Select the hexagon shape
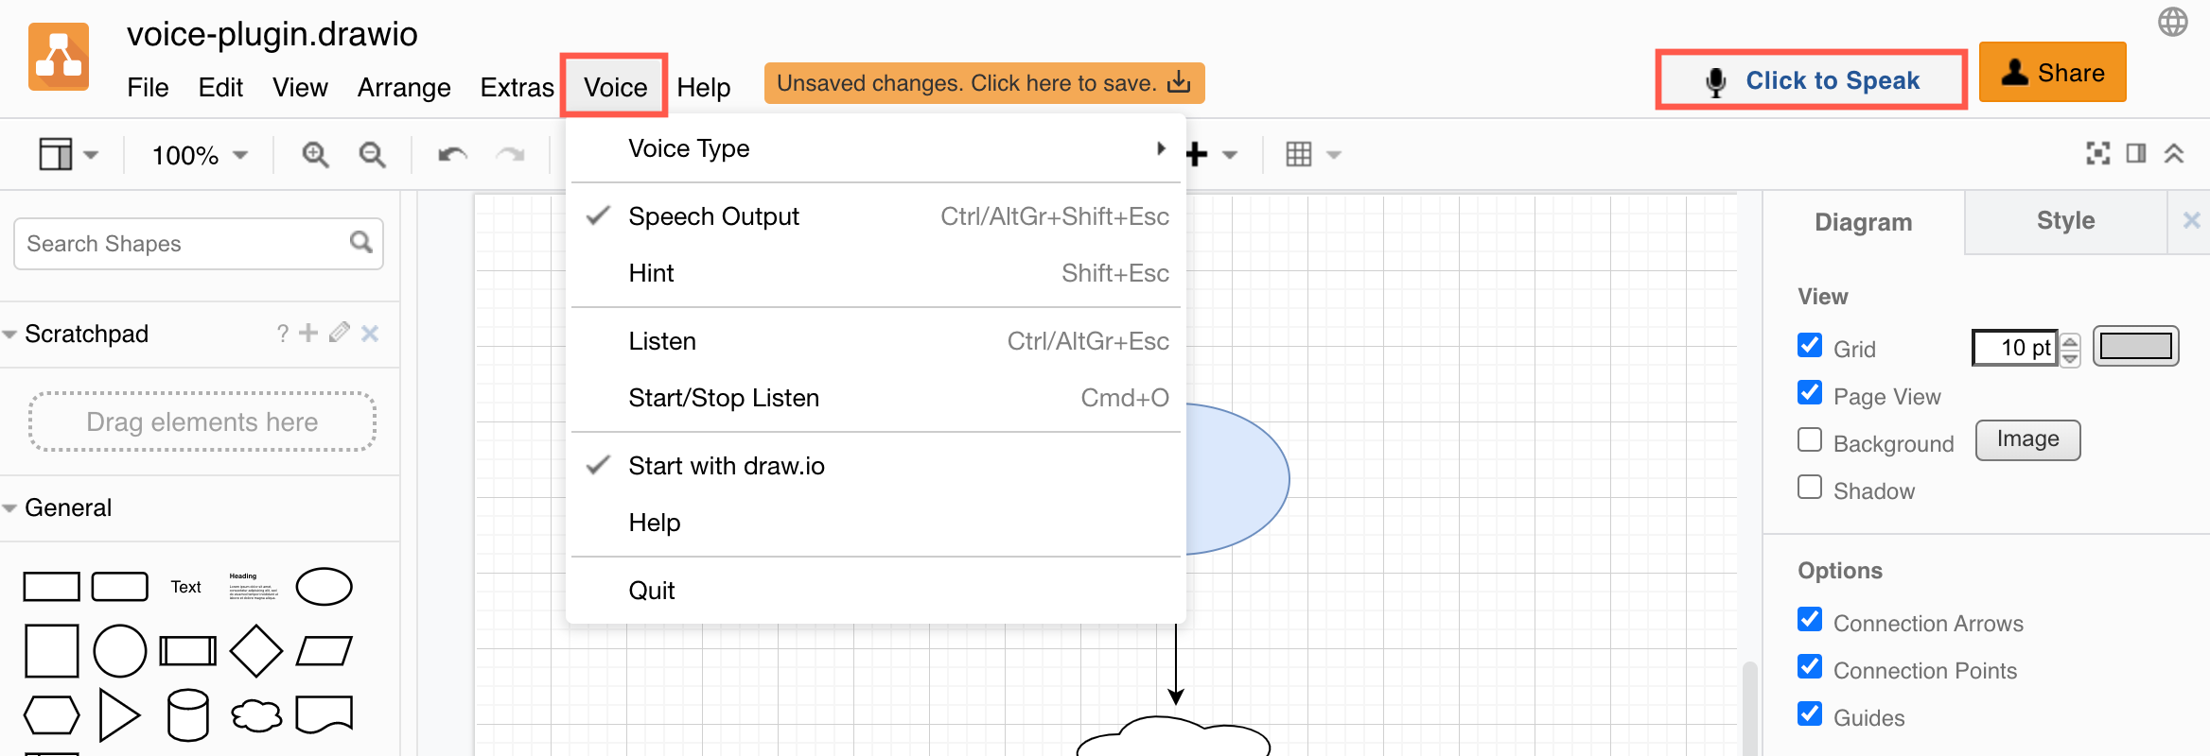The width and height of the screenshot is (2210, 756). [51, 715]
